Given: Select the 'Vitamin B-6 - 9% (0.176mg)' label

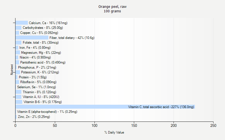Looking at the screenshot, I should [x=43, y=102].
